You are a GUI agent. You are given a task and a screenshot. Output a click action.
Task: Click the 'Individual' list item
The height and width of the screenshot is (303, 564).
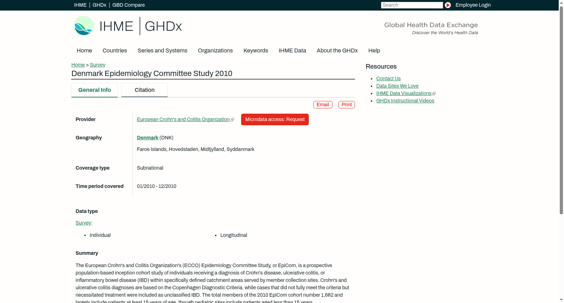coord(100,235)
